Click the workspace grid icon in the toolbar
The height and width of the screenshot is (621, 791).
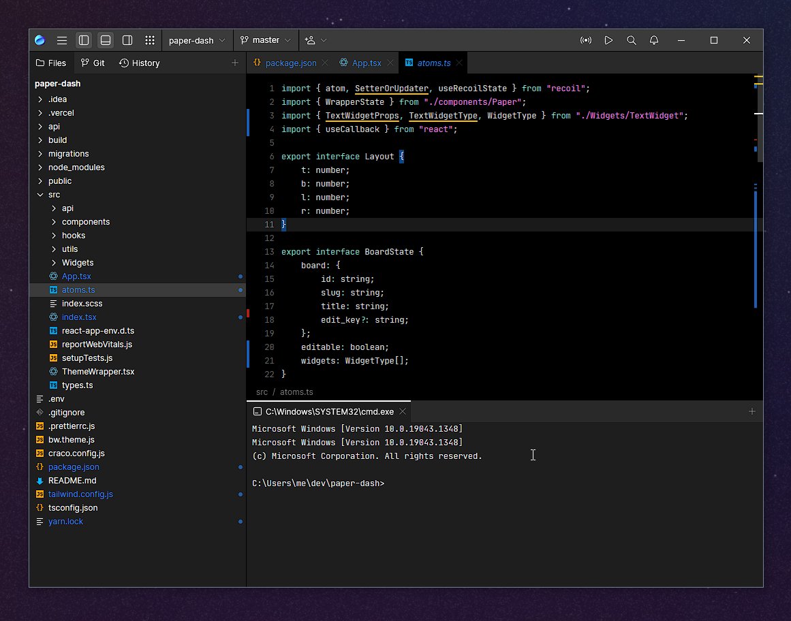(150, 40)
